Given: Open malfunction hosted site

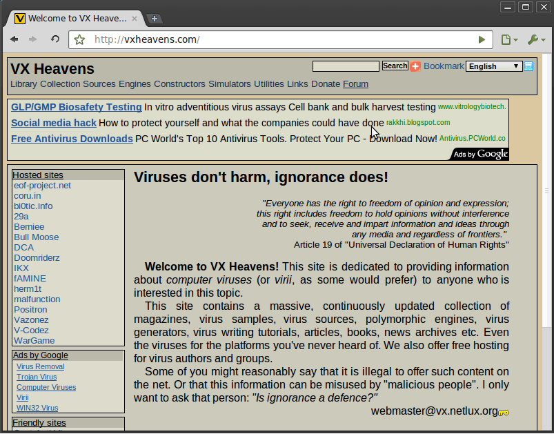Looking at the screenshot, I should coord(37,299).
